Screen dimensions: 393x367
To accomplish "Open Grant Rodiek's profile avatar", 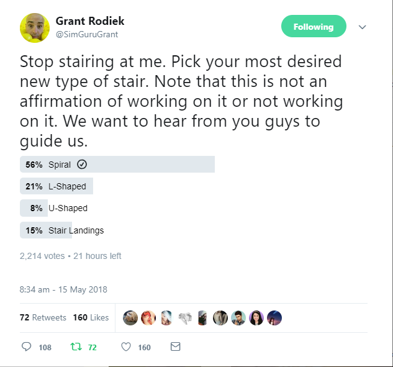I will pos(35,28).
